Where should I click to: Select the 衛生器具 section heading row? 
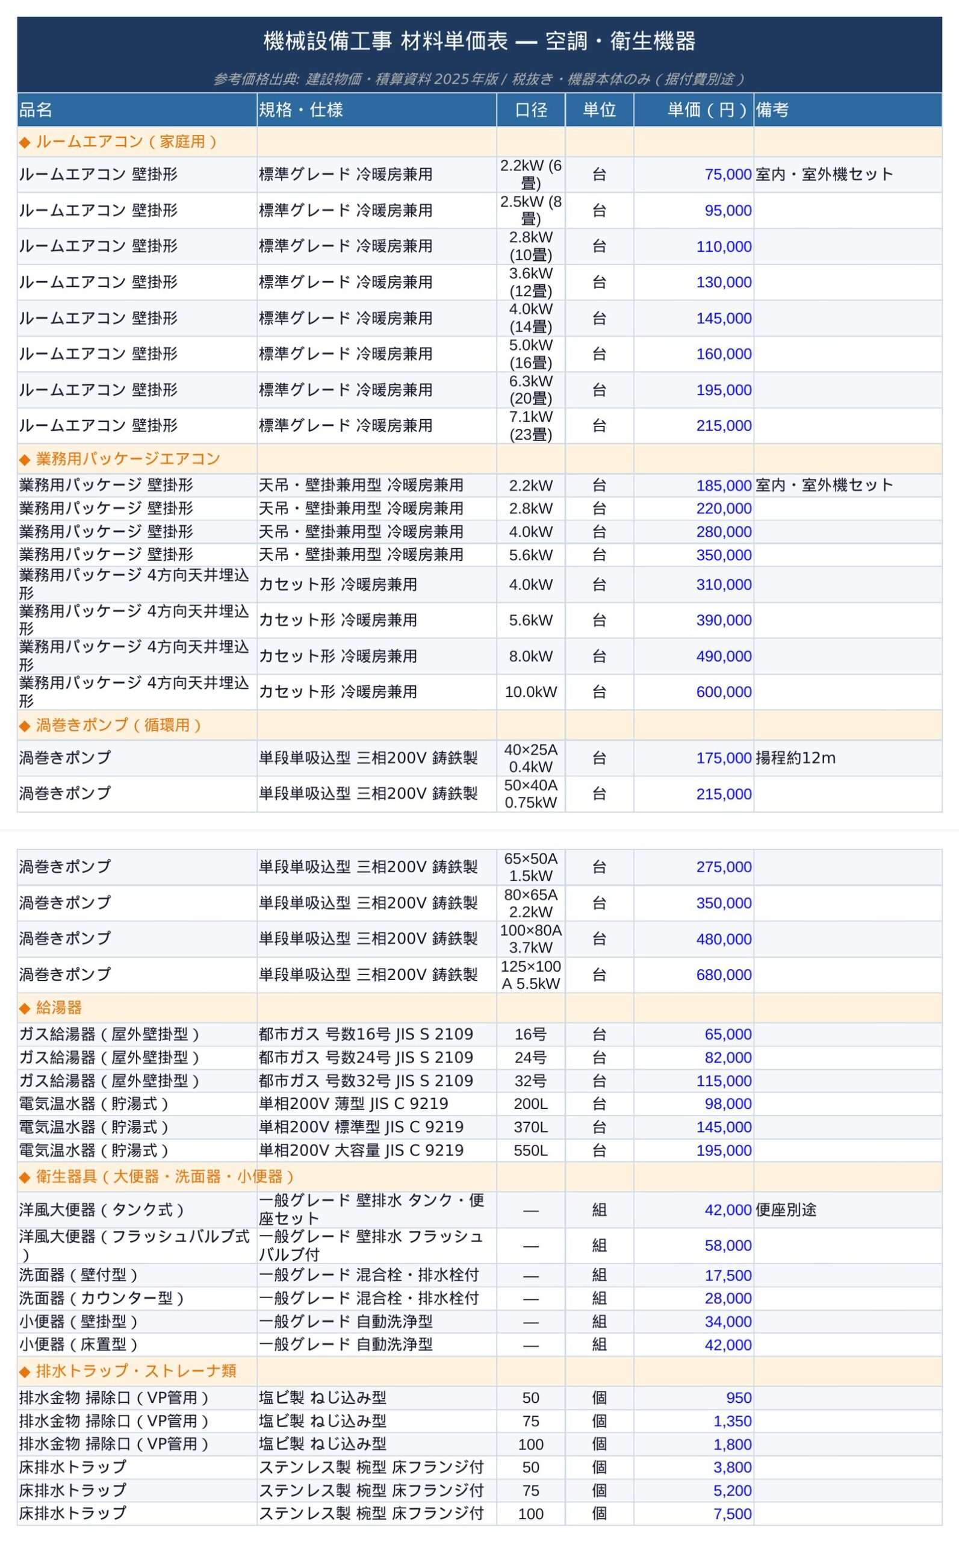pos(157,1176)
